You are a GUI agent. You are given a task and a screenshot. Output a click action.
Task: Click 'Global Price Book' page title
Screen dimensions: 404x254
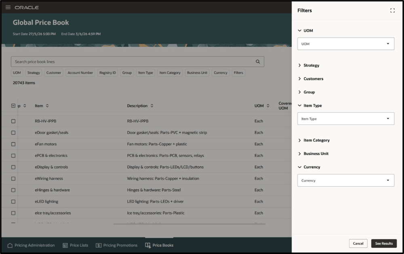[x=41, y=22]
